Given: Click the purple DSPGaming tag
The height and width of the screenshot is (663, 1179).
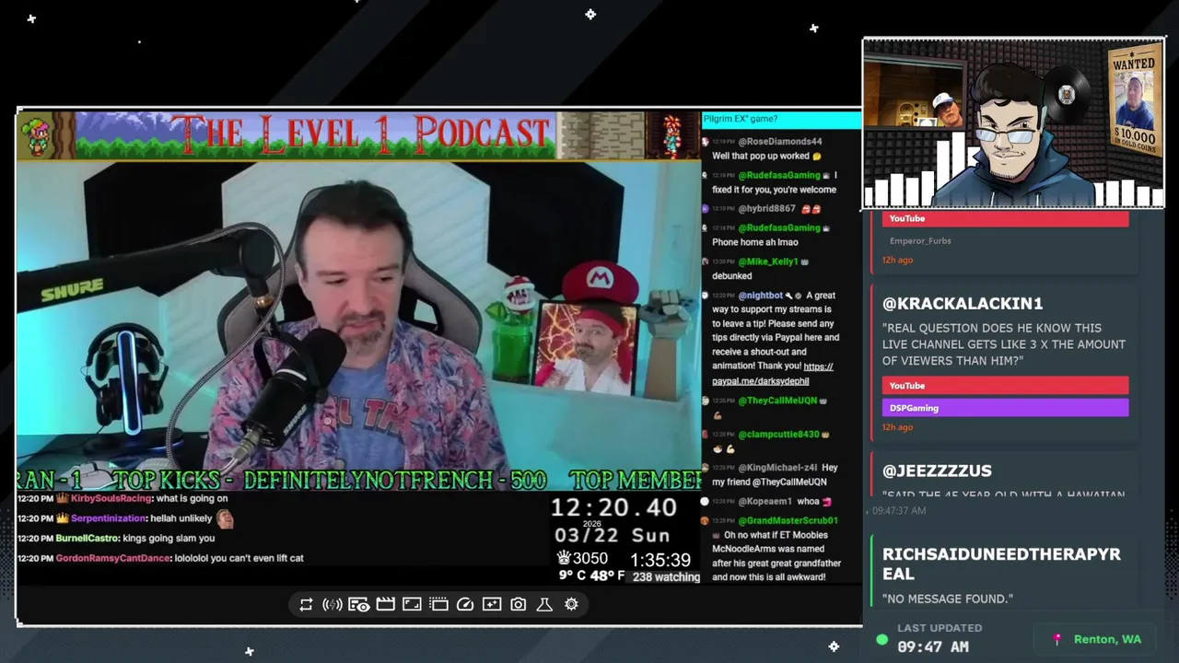Looking at the screenshot, I should click(1005, 408).
